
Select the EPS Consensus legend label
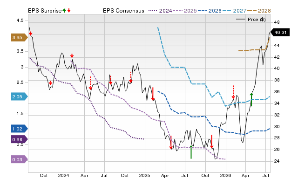pos(123,11)
